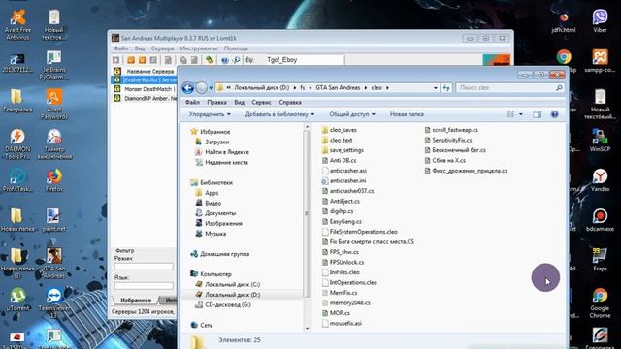Open the change view dropdown arrow
621x349 pixels.
coord(521,114)
